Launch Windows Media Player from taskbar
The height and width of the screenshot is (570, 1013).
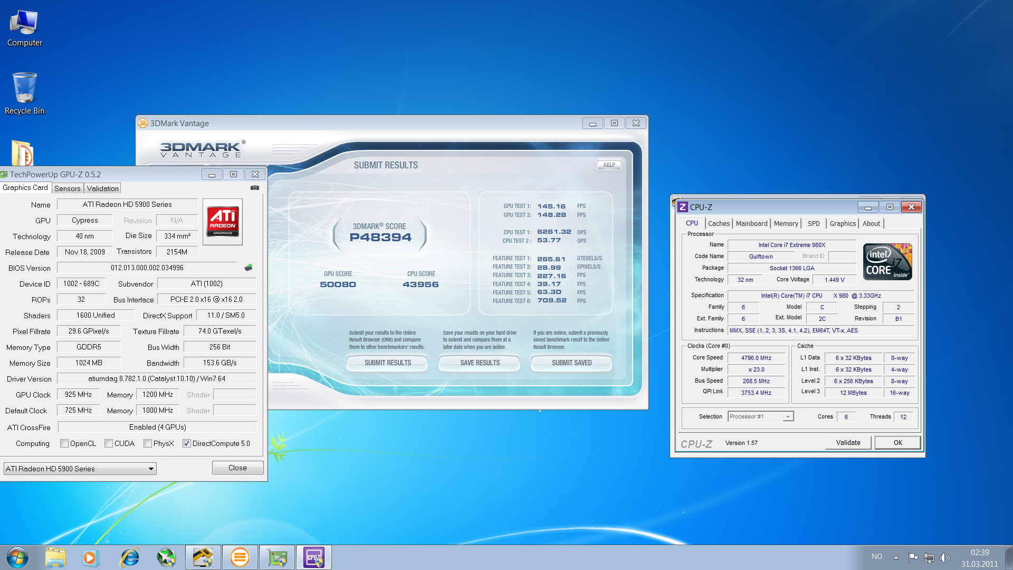[x=90, y=557]
